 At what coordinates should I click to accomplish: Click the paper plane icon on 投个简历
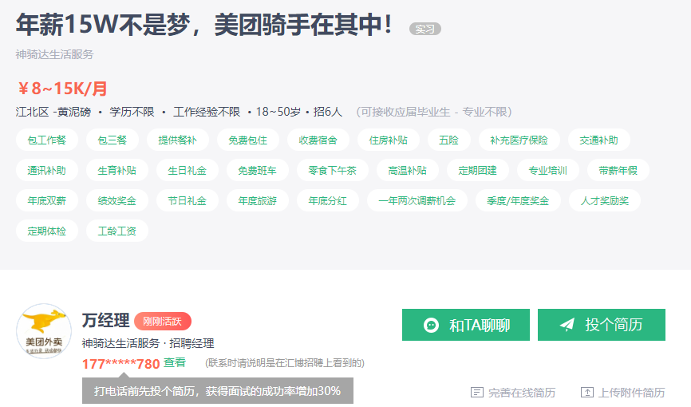point(567,325)
